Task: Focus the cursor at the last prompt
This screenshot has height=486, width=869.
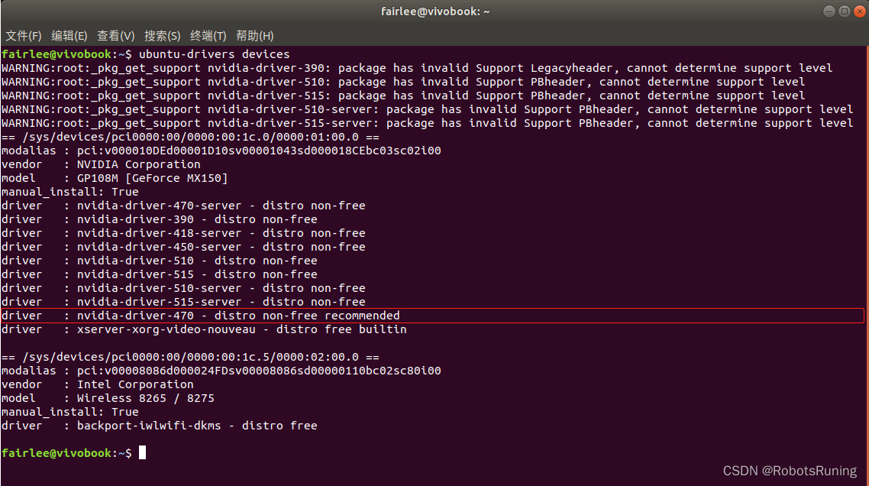Action: [142, 453]
